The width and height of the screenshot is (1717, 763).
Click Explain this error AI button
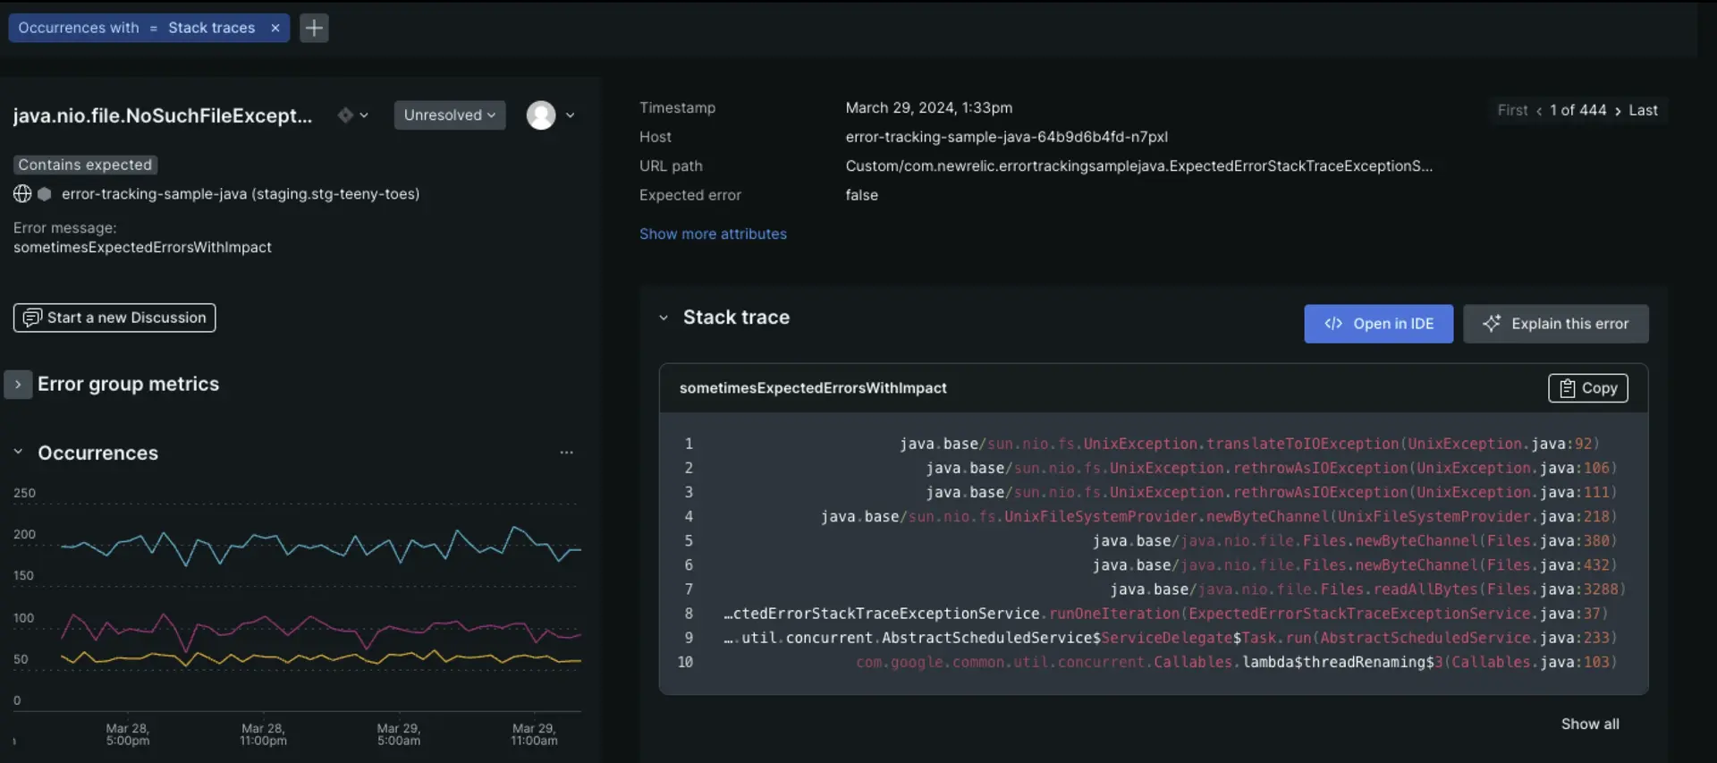[x=1555, y=324]
